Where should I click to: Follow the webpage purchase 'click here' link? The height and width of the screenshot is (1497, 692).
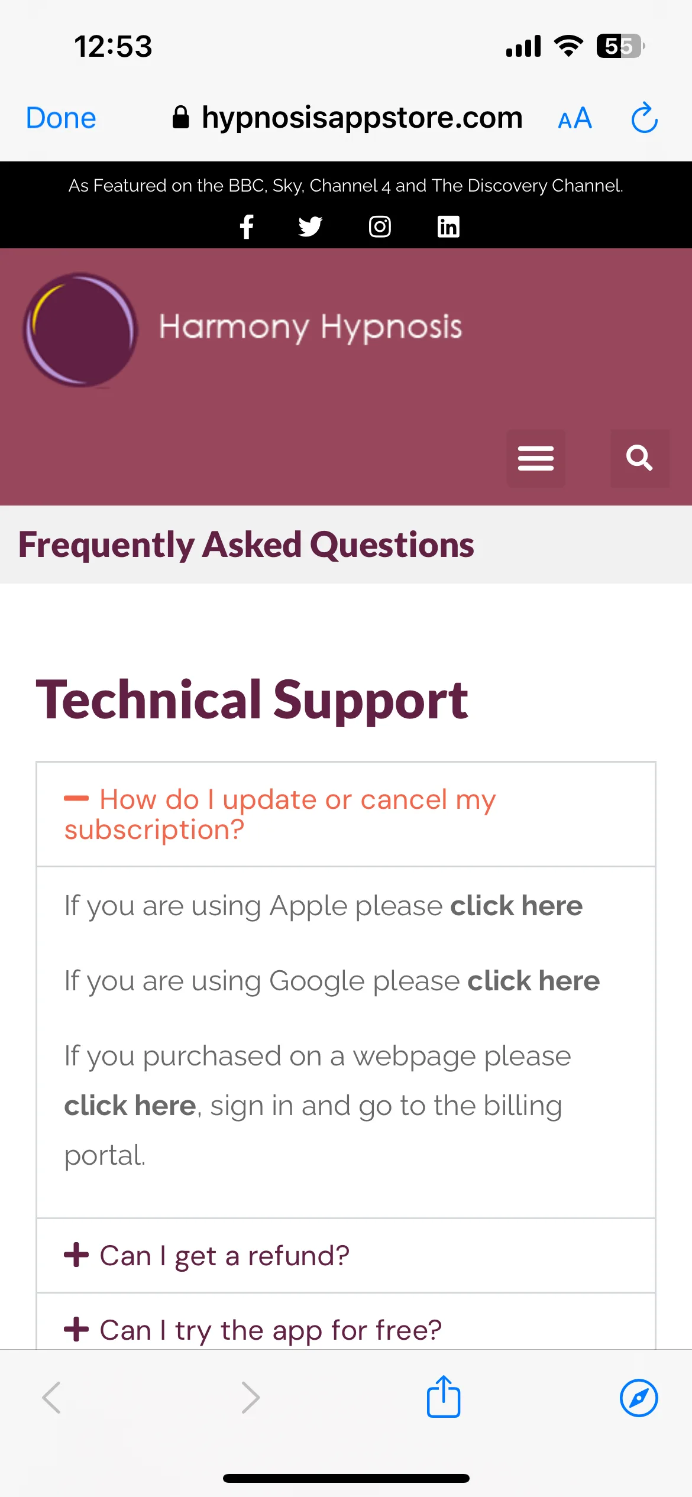click(130, 1106)
